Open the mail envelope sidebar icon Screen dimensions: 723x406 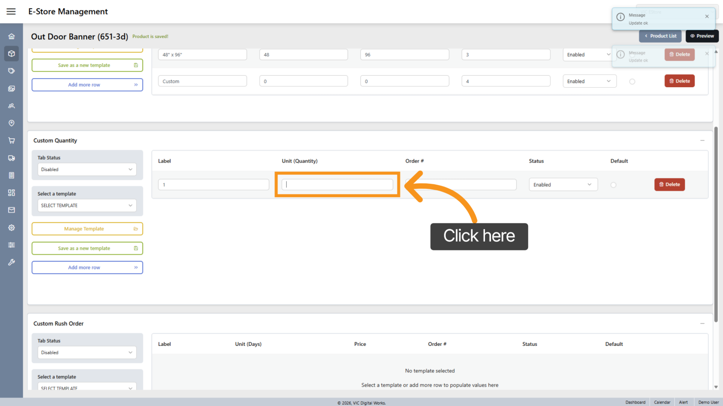(x=12, y=210)
